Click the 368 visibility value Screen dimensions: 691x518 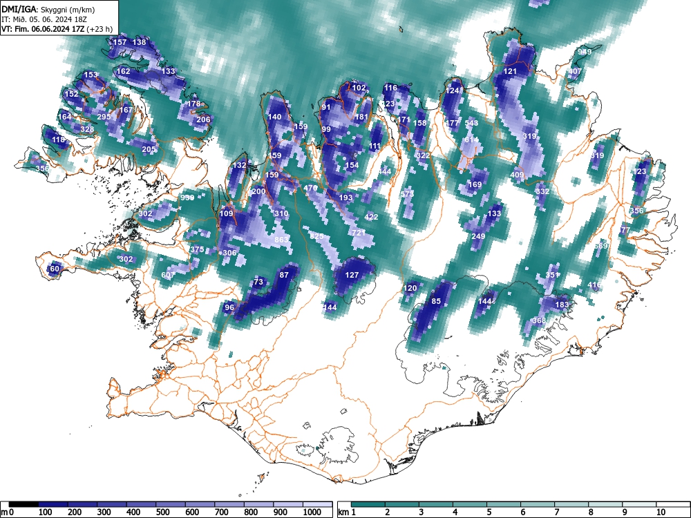coord(540,320)
